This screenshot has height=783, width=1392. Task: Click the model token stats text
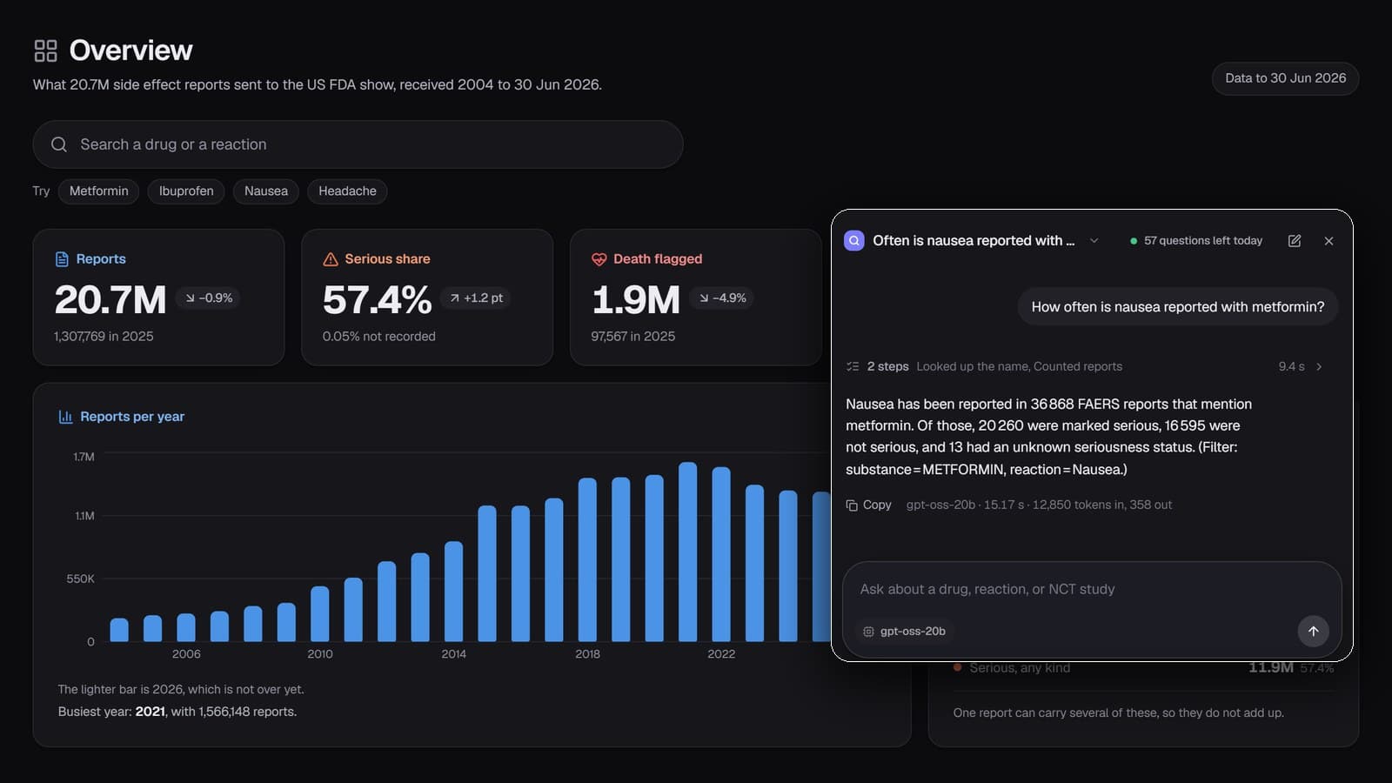click(x=1039, y=505)
